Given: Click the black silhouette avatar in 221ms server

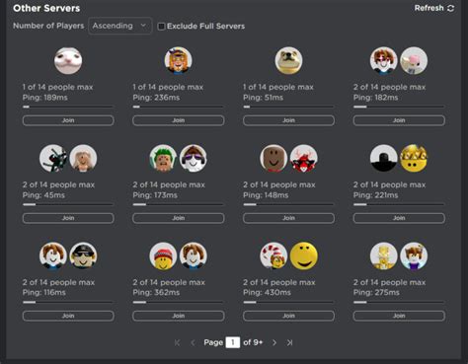Looking at the screenshot, I should pos(384,158).
